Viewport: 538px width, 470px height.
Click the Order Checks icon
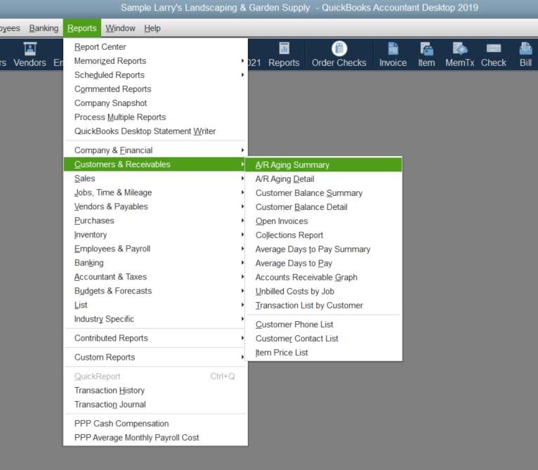coord(339,55)
